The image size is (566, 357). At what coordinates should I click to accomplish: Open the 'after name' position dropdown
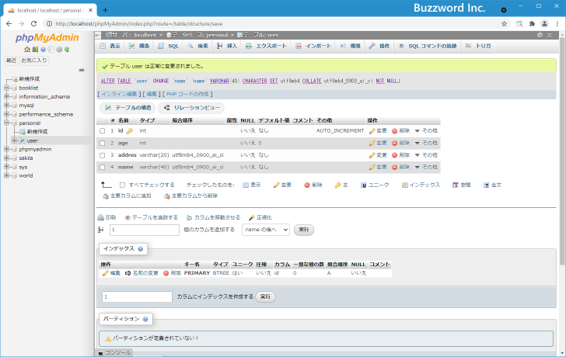pos(266,230)
